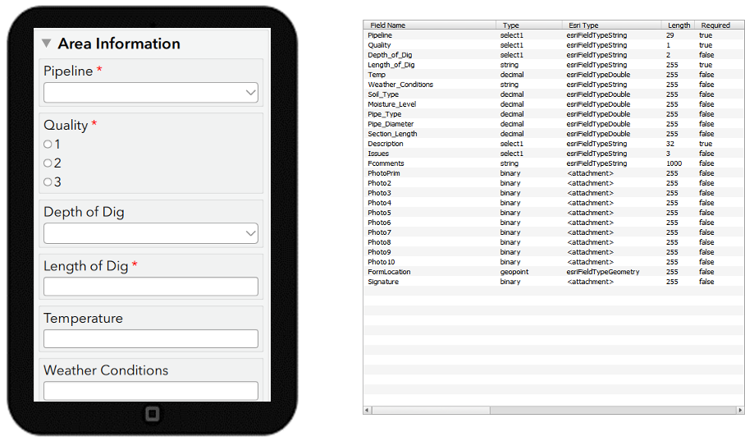Click the Weather Conditions input field

click(x=151, y=390)
